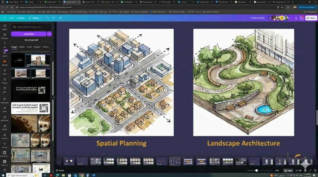Open Chrome from the Windows taskbar
The image size is (318, 177).
(x=81, y=175)
